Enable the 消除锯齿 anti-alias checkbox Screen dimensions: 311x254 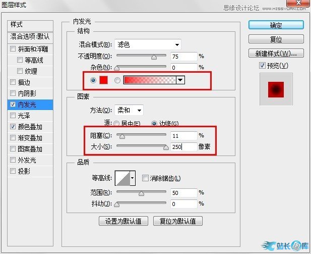pos(145,178)
